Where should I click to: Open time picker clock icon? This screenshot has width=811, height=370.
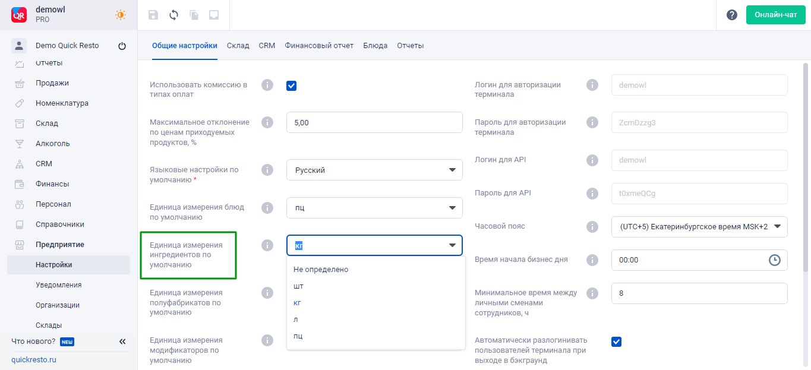(775, 260)
